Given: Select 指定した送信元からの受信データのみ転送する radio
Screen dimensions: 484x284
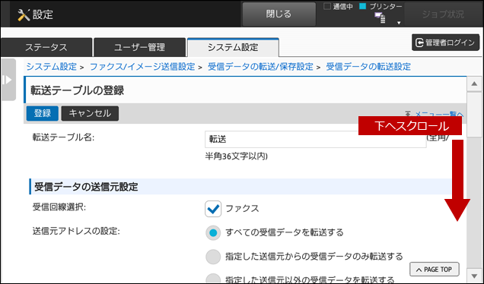Looking at the screenshot, I should click(213, 257).
